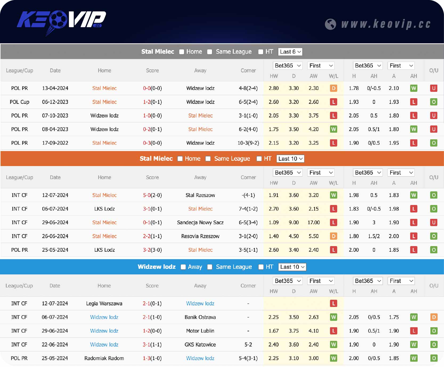Click the red U over/under badge for 13-04-2024
This screenshot has height=367, width=444.
pos(433,88)
